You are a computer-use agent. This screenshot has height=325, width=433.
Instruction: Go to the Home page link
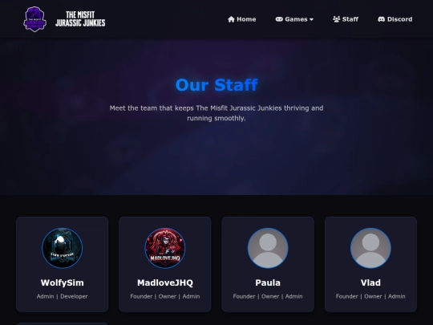(241, 19)
